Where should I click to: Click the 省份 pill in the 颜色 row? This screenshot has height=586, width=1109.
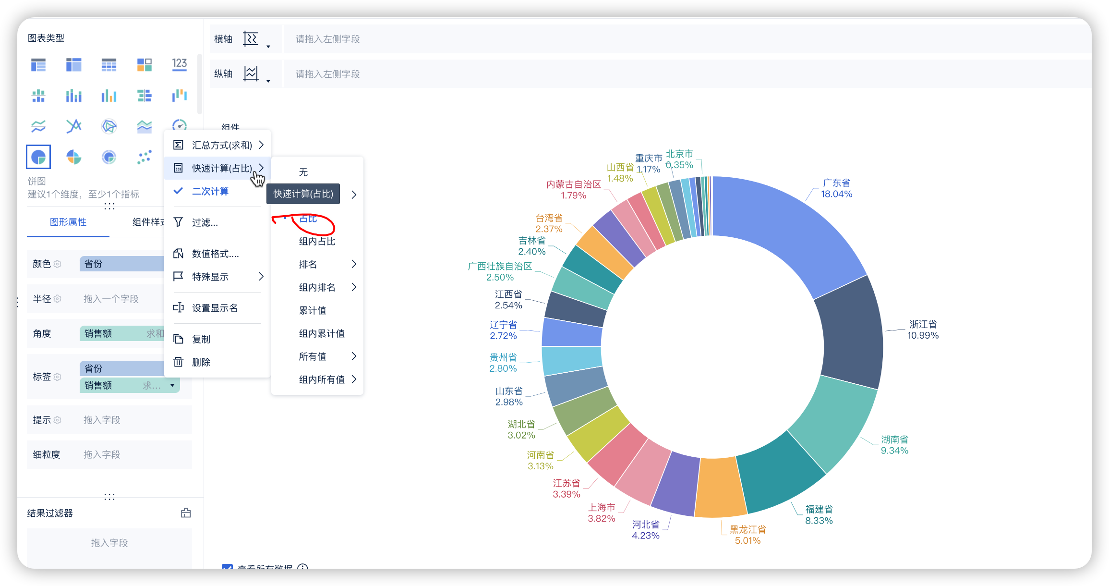click(122, 264)
